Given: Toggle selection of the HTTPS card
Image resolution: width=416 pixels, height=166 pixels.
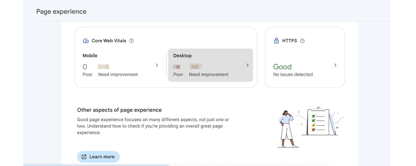Looking at the screenshot, I should [x=305, y=57].
